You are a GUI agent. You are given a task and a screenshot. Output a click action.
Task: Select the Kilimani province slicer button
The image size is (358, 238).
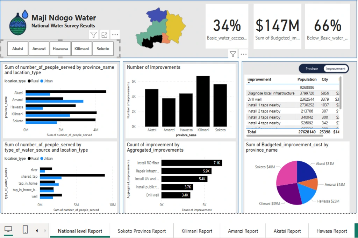tap(81, 49)
